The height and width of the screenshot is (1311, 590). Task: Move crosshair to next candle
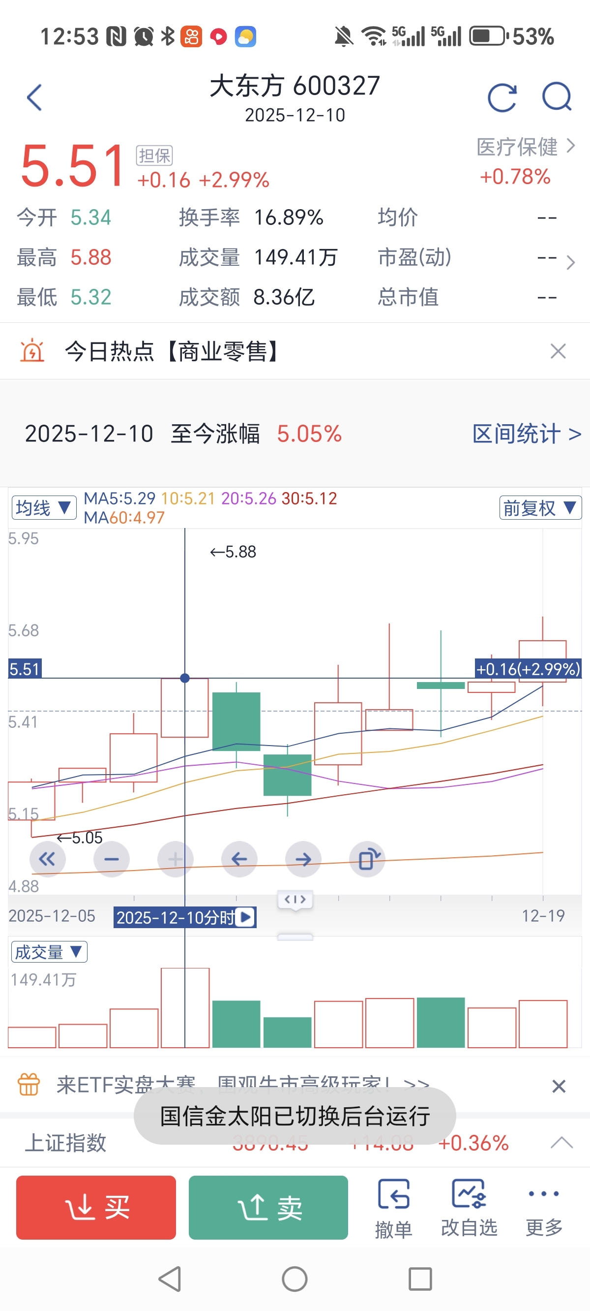(303, 860)
